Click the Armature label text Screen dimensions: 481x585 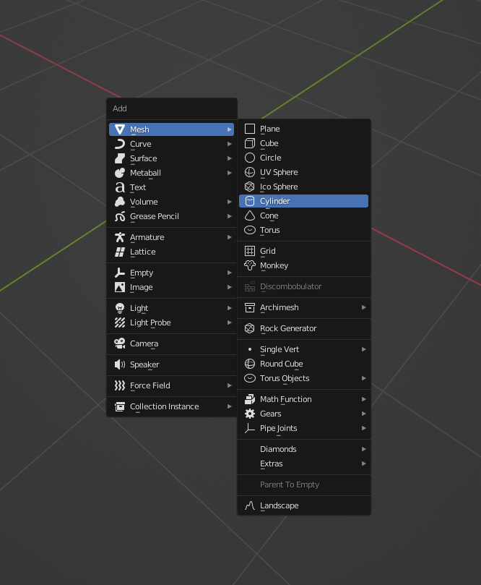click(x=147, y=237)
